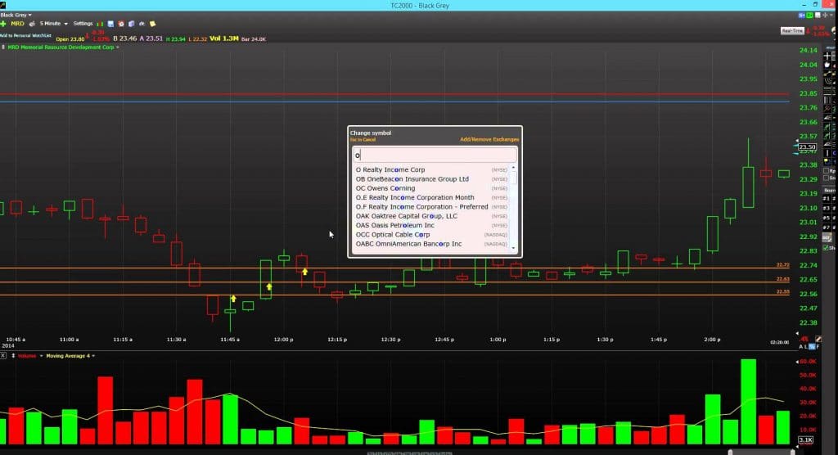This screenshot has width=838, height=455.
Task: Select OC Owens Corning
Action: coord(431,188)
